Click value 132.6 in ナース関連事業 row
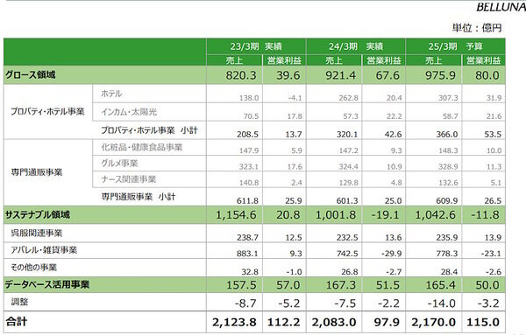The image size is (526, 335). [448, 183]
